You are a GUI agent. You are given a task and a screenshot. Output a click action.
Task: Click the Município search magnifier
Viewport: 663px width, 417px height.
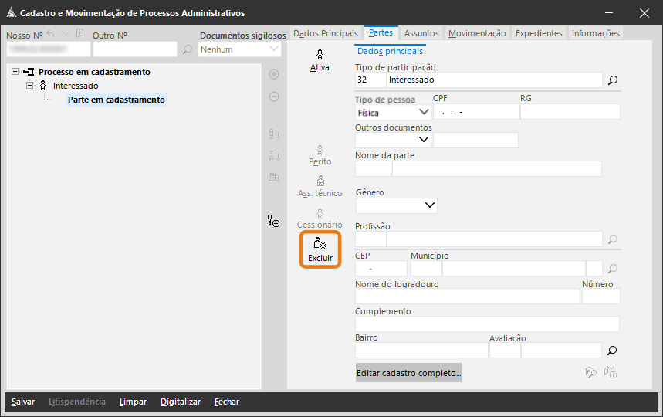pos(613,269)
